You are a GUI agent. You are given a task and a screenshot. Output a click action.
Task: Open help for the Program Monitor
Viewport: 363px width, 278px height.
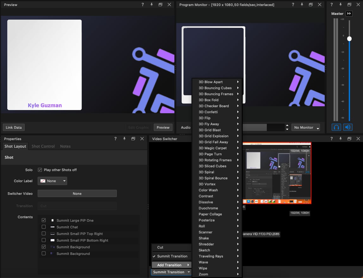tap(293, 5)
